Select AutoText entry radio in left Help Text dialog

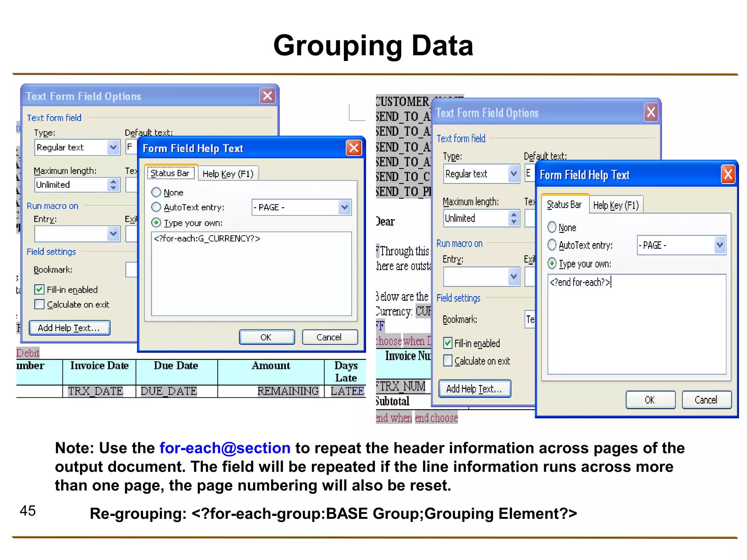click(156, 207)
